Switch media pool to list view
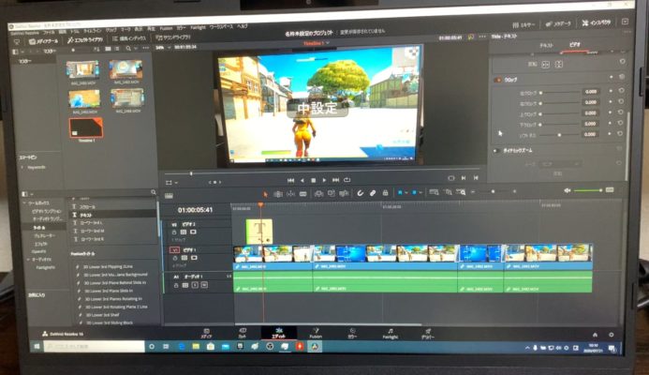Viewport: 649px width, 375px height. point(117,49)
